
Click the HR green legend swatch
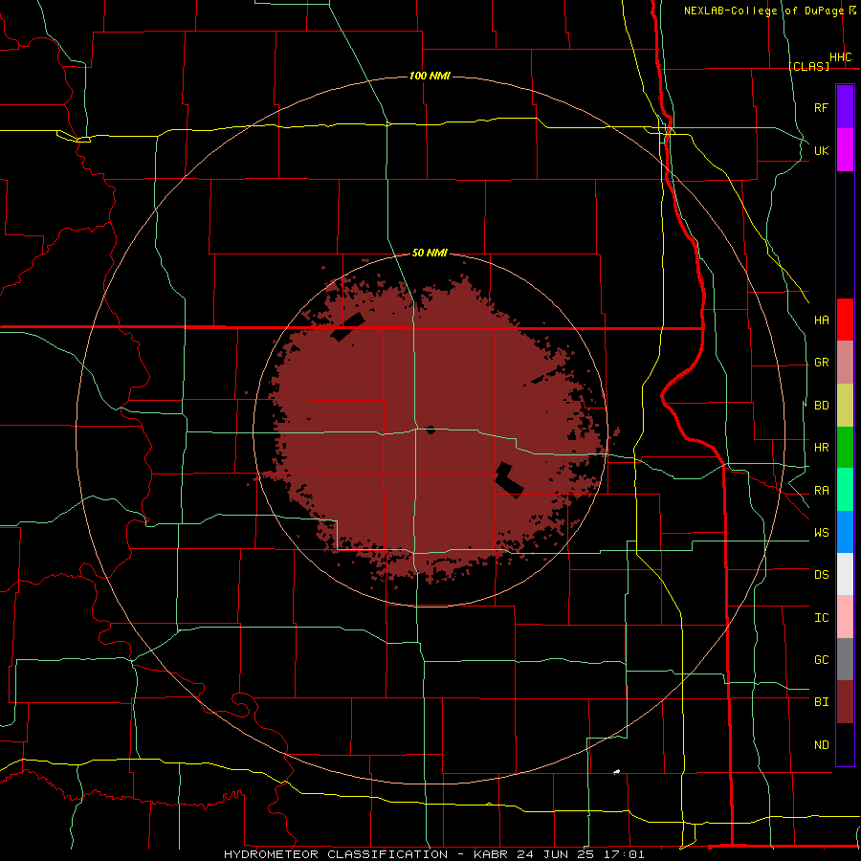[845, 448]
